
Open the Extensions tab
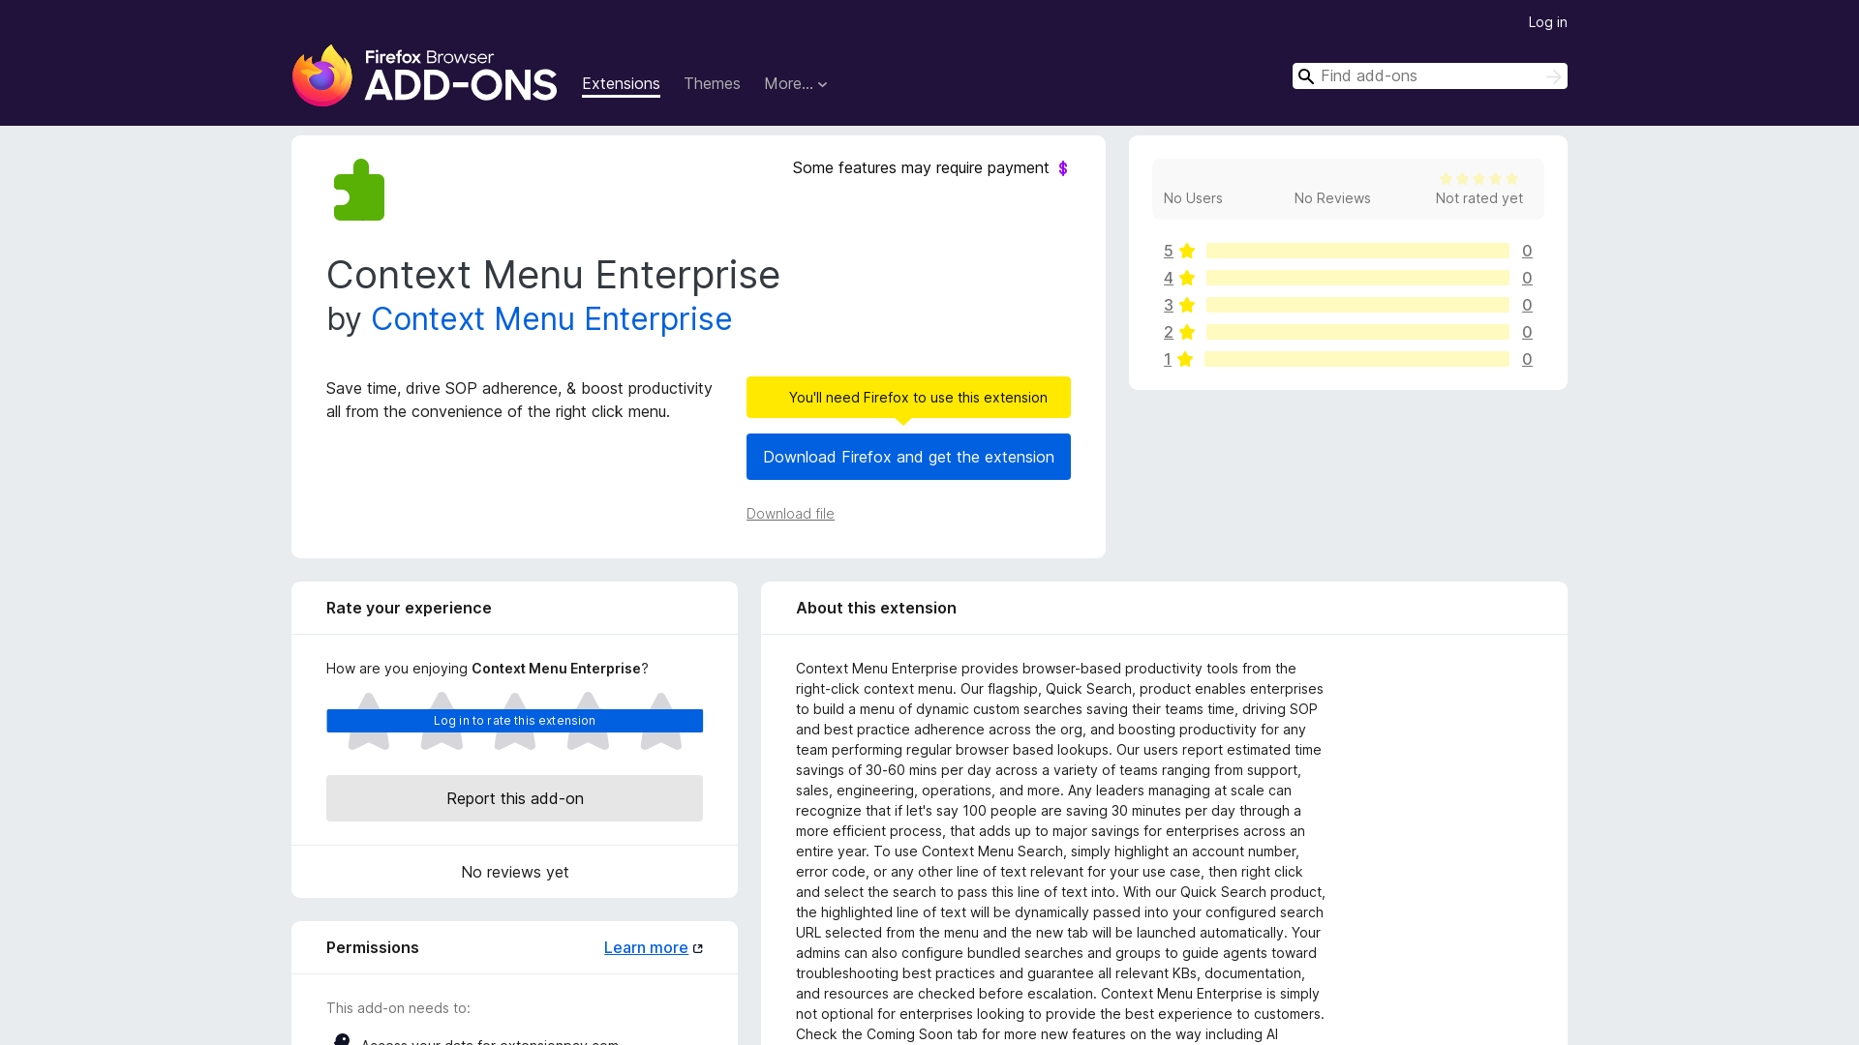(x=621, y=84)
